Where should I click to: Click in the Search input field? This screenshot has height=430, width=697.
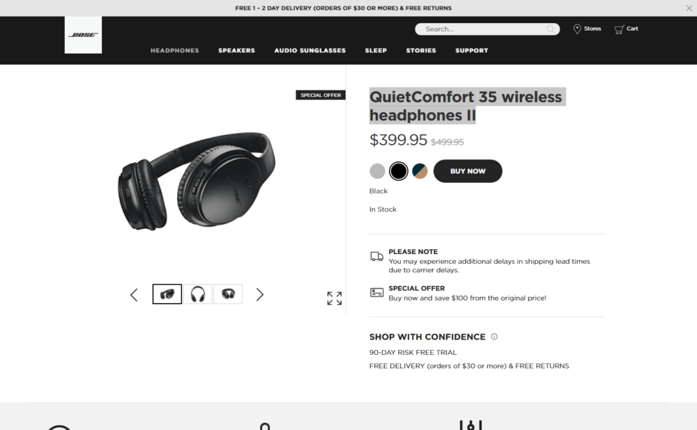pos(481,29)
